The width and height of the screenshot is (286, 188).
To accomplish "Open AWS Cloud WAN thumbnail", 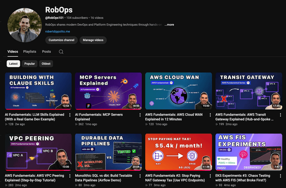I will tap(178, 91).
